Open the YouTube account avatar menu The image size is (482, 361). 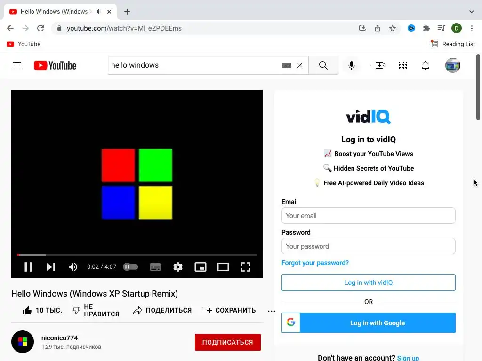[453, 65]
